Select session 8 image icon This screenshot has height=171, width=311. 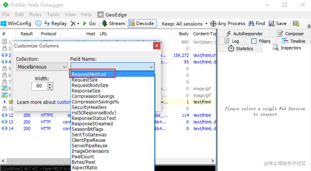(x=4, y=88)
